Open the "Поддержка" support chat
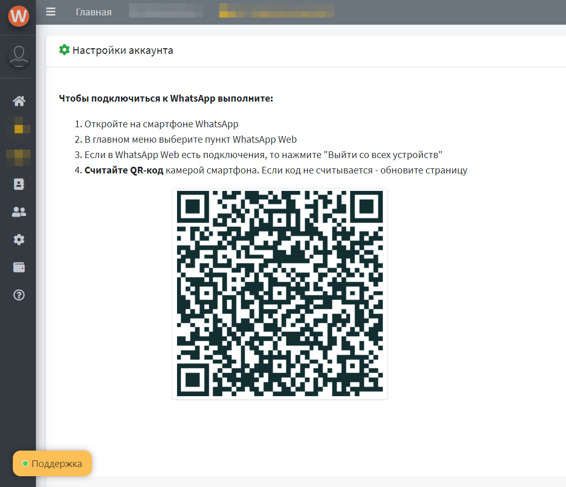Viewport: 566px width, 487px height. (52, 463)
